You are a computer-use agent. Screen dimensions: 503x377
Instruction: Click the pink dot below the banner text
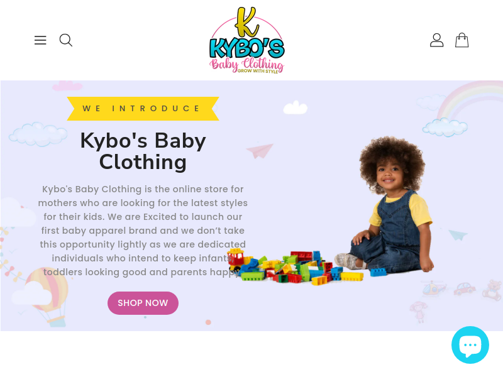(208, 322)
